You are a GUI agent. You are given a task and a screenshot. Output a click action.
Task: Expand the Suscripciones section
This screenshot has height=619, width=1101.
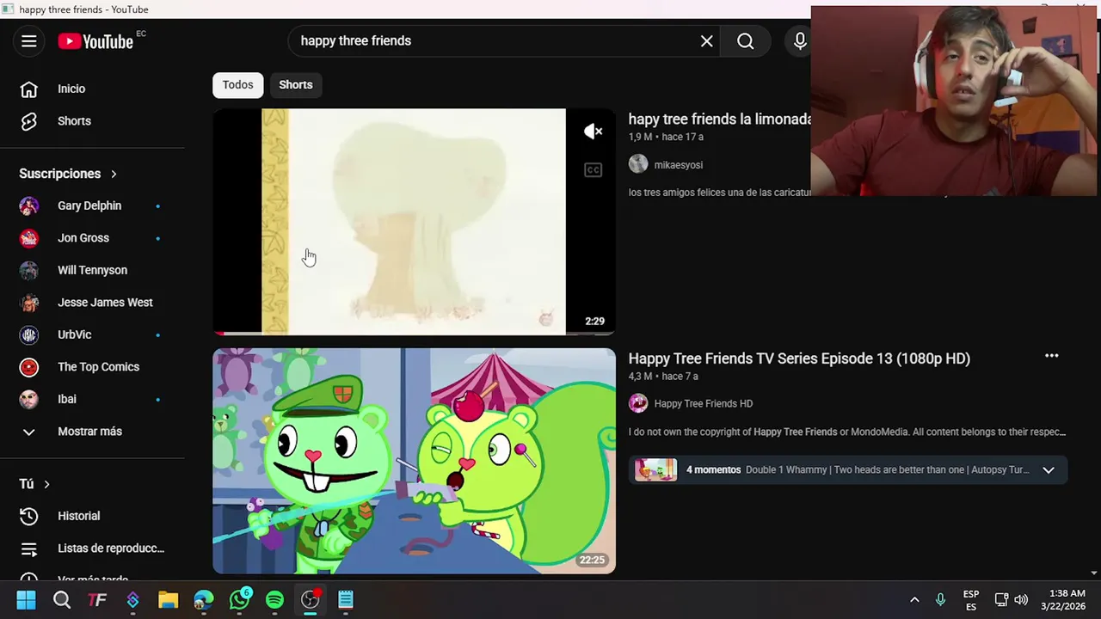coord(68,174)
